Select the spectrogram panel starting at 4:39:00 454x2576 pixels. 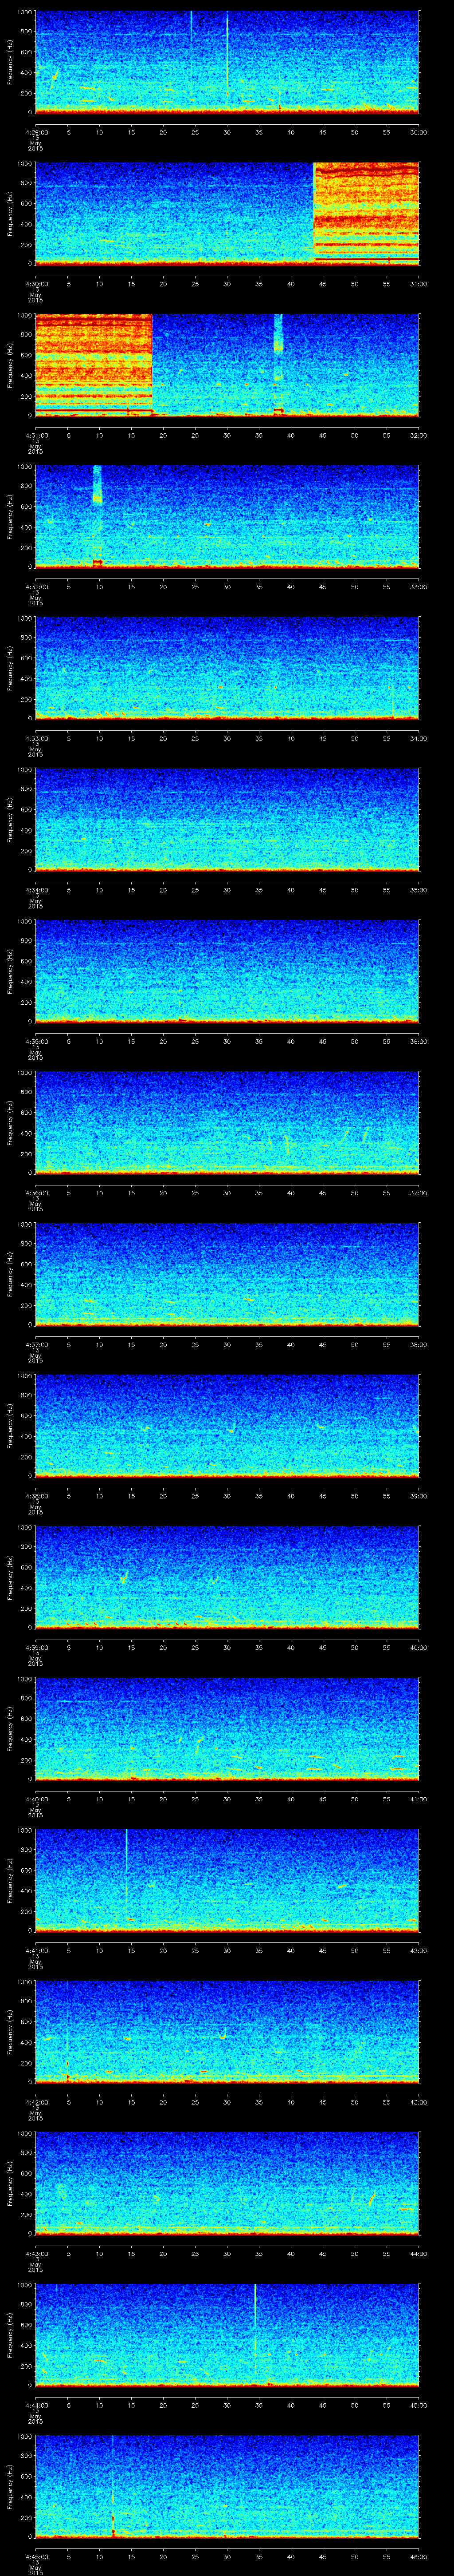click(227, 1578)
